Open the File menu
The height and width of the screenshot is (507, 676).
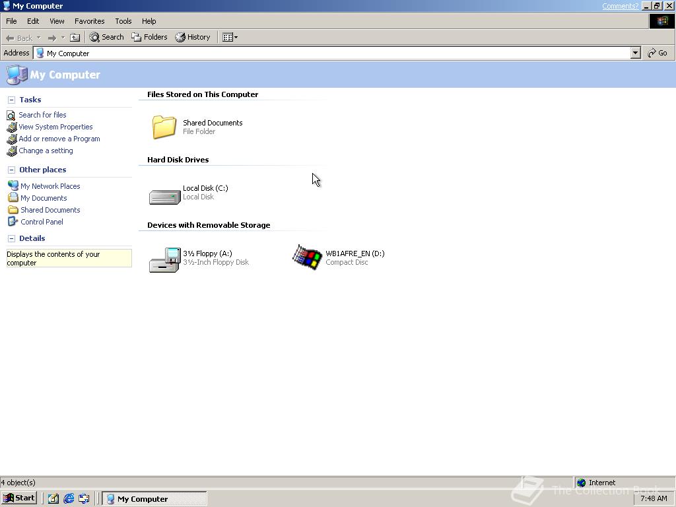[11, 21]
